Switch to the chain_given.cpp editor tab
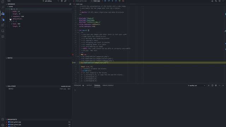The width and height of the screenshot is (226, 127). point(81,1)
